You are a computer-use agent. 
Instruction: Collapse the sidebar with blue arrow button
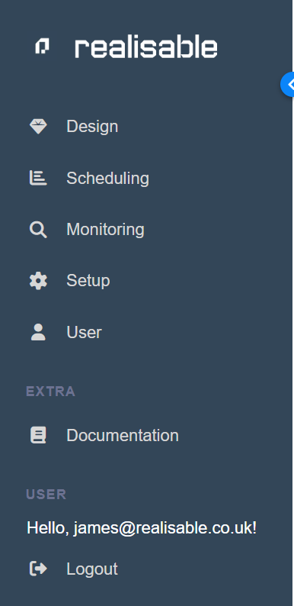(287, 84)
